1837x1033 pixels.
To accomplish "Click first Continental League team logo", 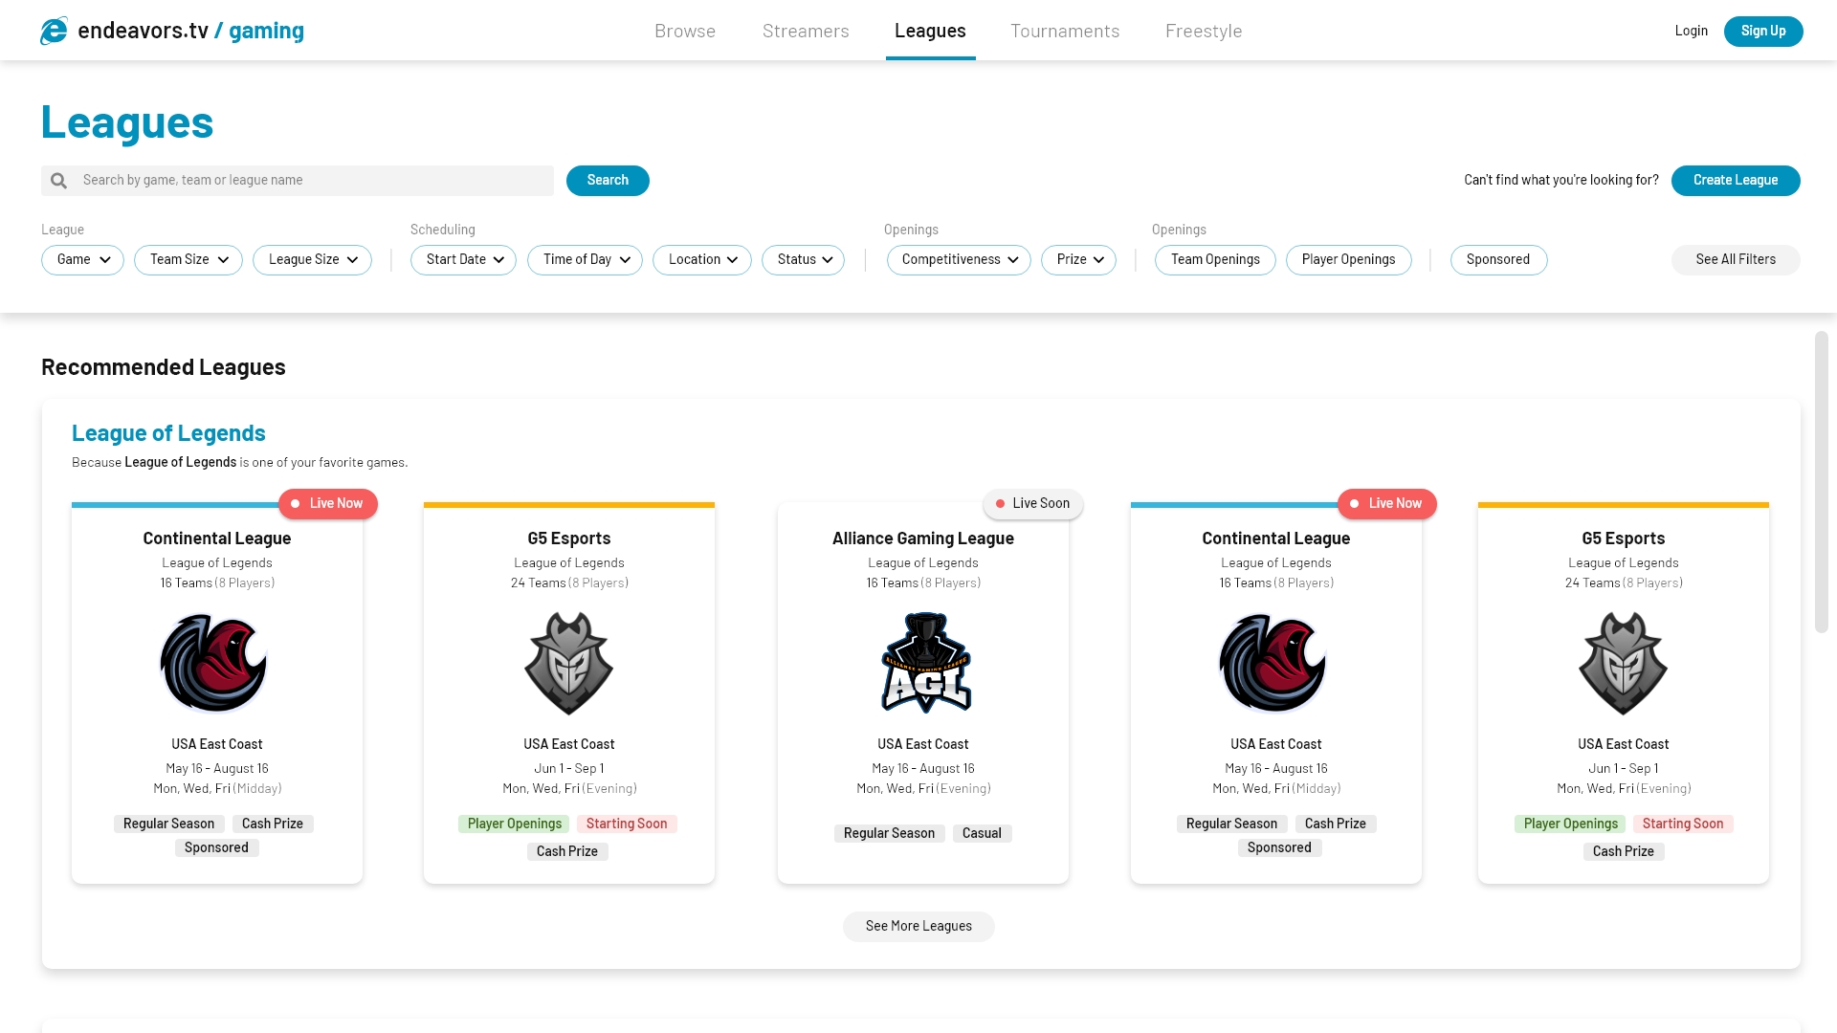I will click(x=213, y=663).
